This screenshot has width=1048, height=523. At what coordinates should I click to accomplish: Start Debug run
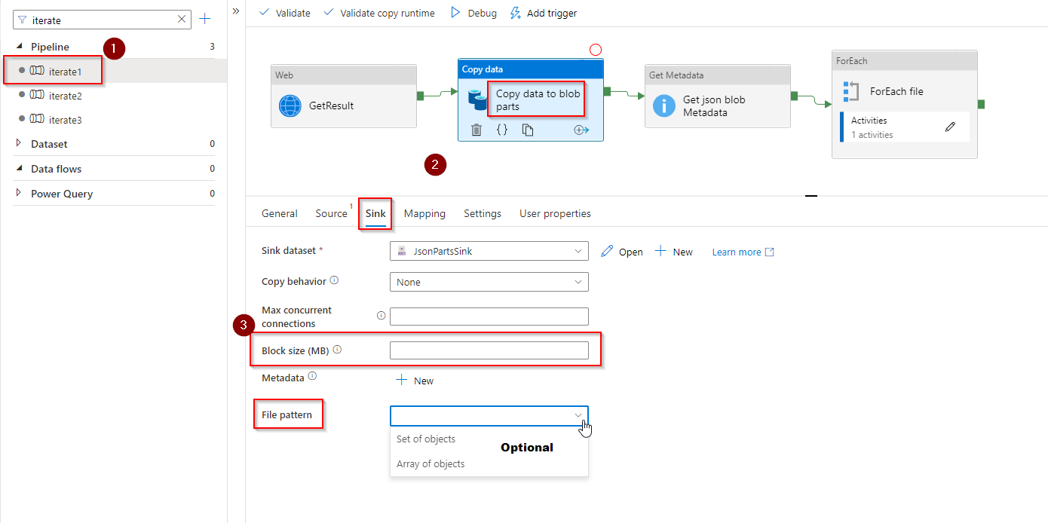473,13
